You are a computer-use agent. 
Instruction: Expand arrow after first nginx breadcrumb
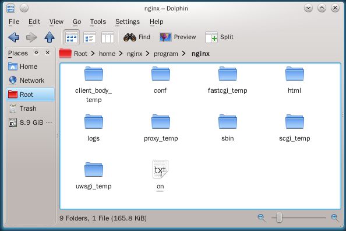pyautogui.click(x=147, y=54)
